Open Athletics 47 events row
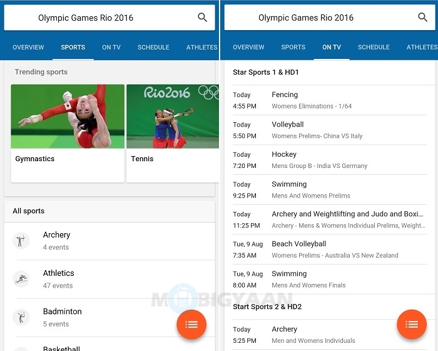Screen dimensions: 438x351 pos(109,279)
